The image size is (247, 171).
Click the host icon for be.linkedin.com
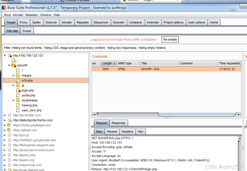tap(9, 115)
